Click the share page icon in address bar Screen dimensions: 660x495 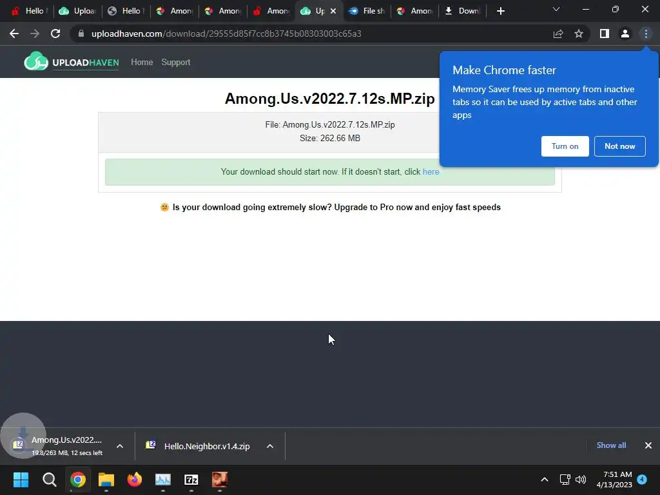558,34
